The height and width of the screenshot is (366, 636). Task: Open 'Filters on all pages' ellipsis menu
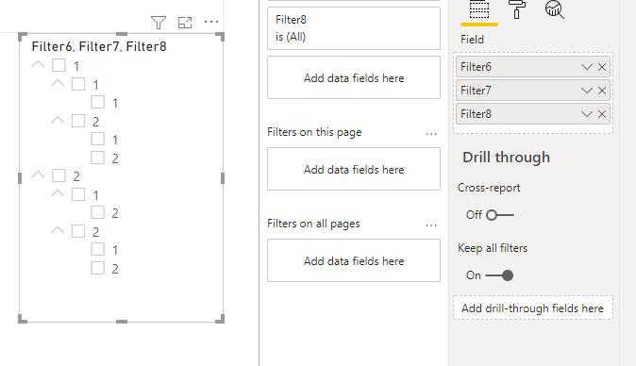[431, 225]
